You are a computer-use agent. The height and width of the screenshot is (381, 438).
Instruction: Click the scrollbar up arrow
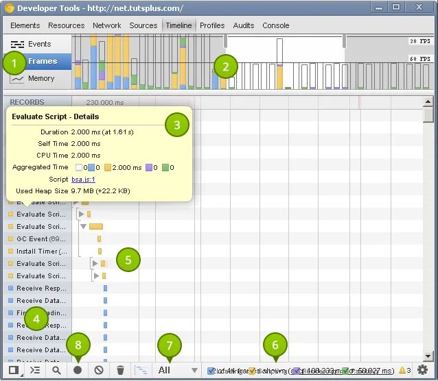pos(428,102)
